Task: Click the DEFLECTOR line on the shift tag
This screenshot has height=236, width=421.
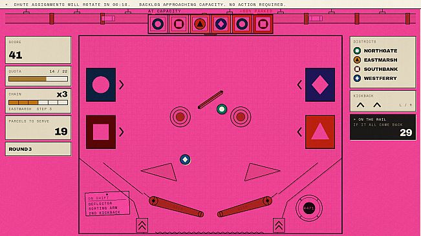Action: click(100, 204)
